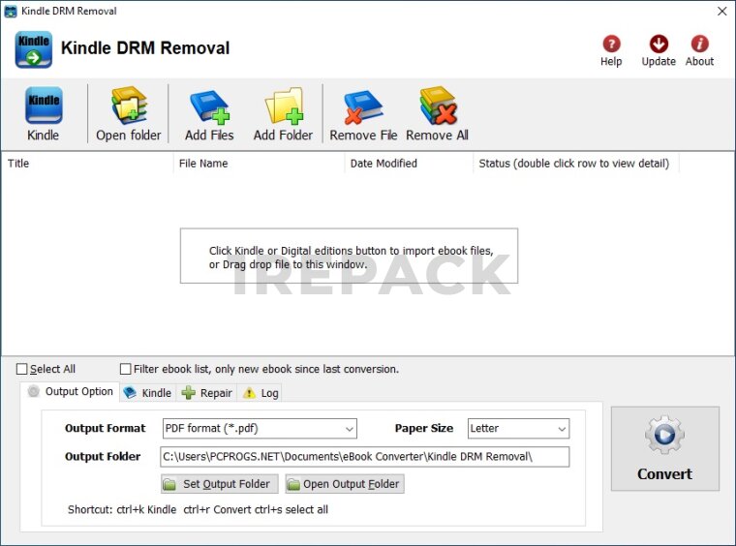Switch to the Repair tab
This screenshot has height=546, width=736.
click(207, 393)
